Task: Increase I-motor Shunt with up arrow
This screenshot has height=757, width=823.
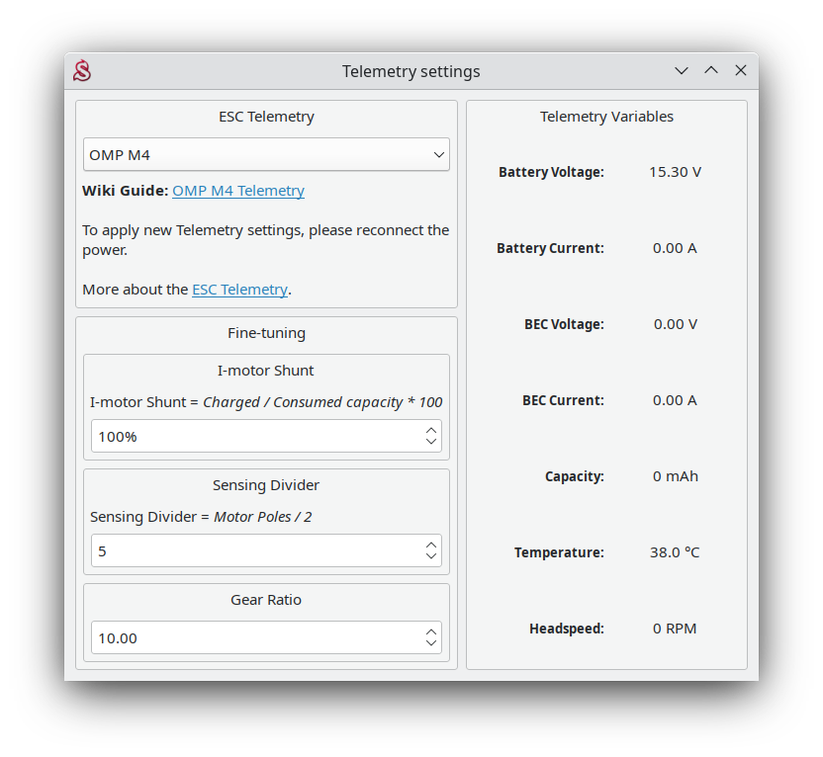Action: coord(431,430)
